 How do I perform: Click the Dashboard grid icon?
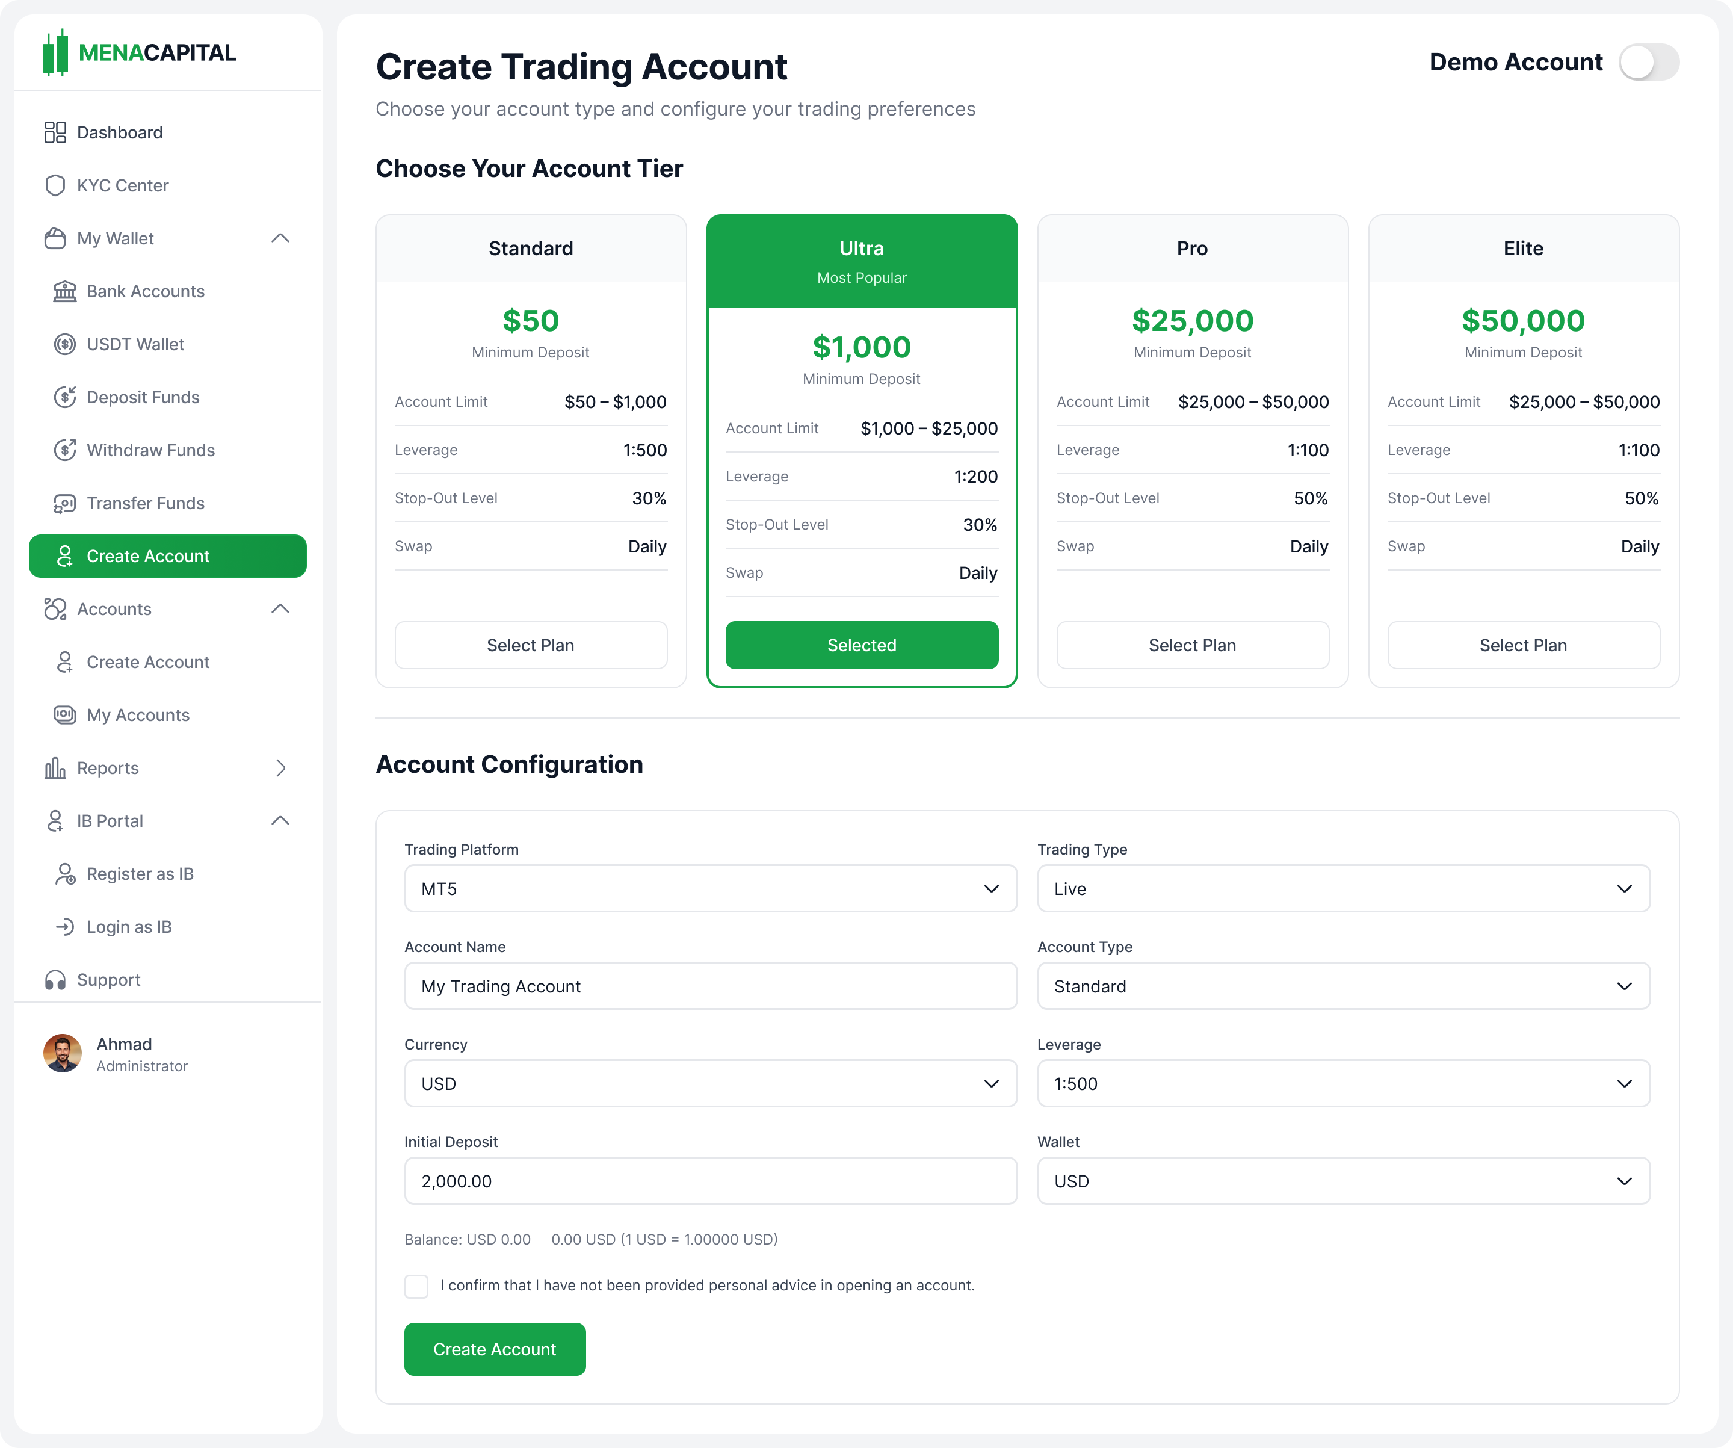[55, 133]
